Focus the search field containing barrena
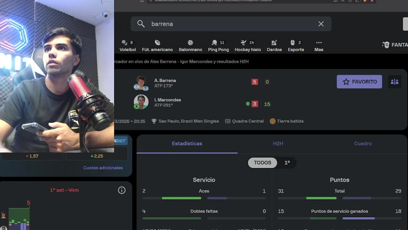Viewport: 408px width, 230px height. point(231,24)
